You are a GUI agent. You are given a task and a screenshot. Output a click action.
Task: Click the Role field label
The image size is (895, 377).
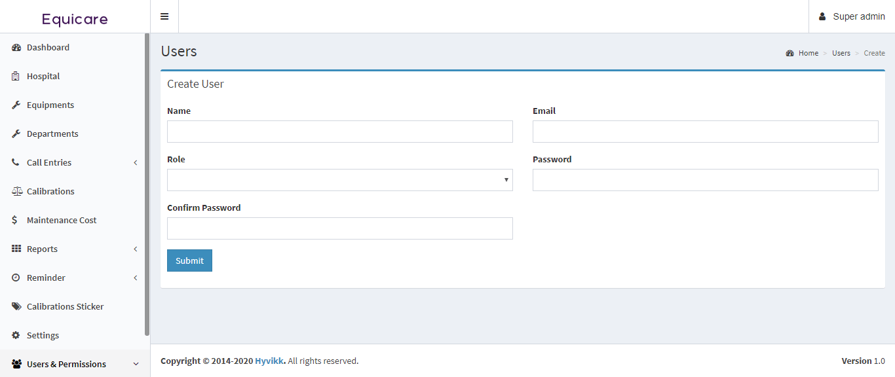click(176, 159)
